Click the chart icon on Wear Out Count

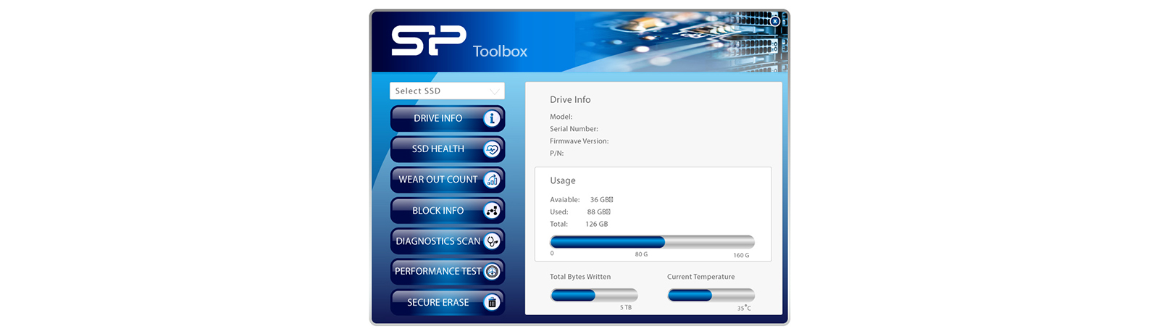pos(492,180)
